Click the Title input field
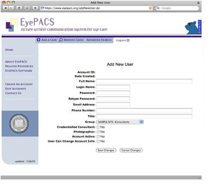Image resolution: width=220 pixels, height=184 pixels. (144, 116)
